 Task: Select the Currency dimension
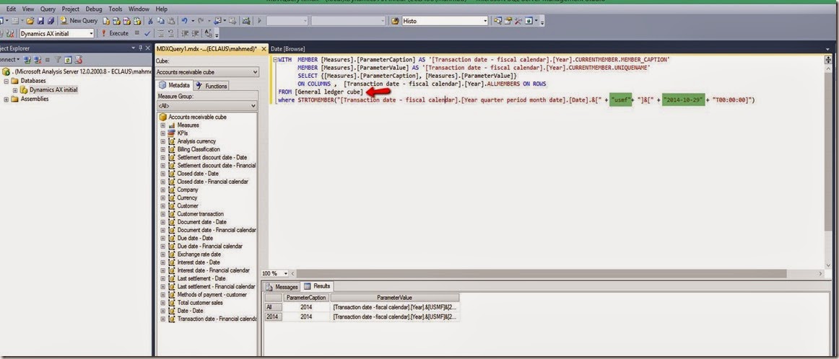[187, 198]
